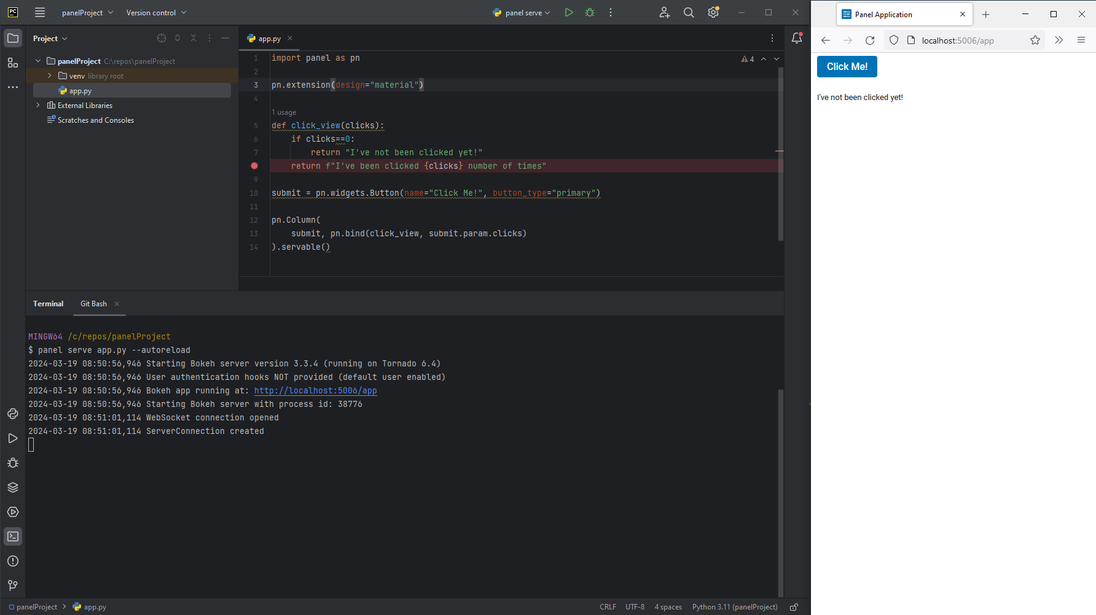Select the Terminal panel title
This screenshot has width=1096, height=615.
[x=48, y=304]
